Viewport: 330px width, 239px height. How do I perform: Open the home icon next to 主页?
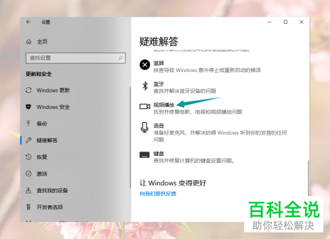(29, 42)
